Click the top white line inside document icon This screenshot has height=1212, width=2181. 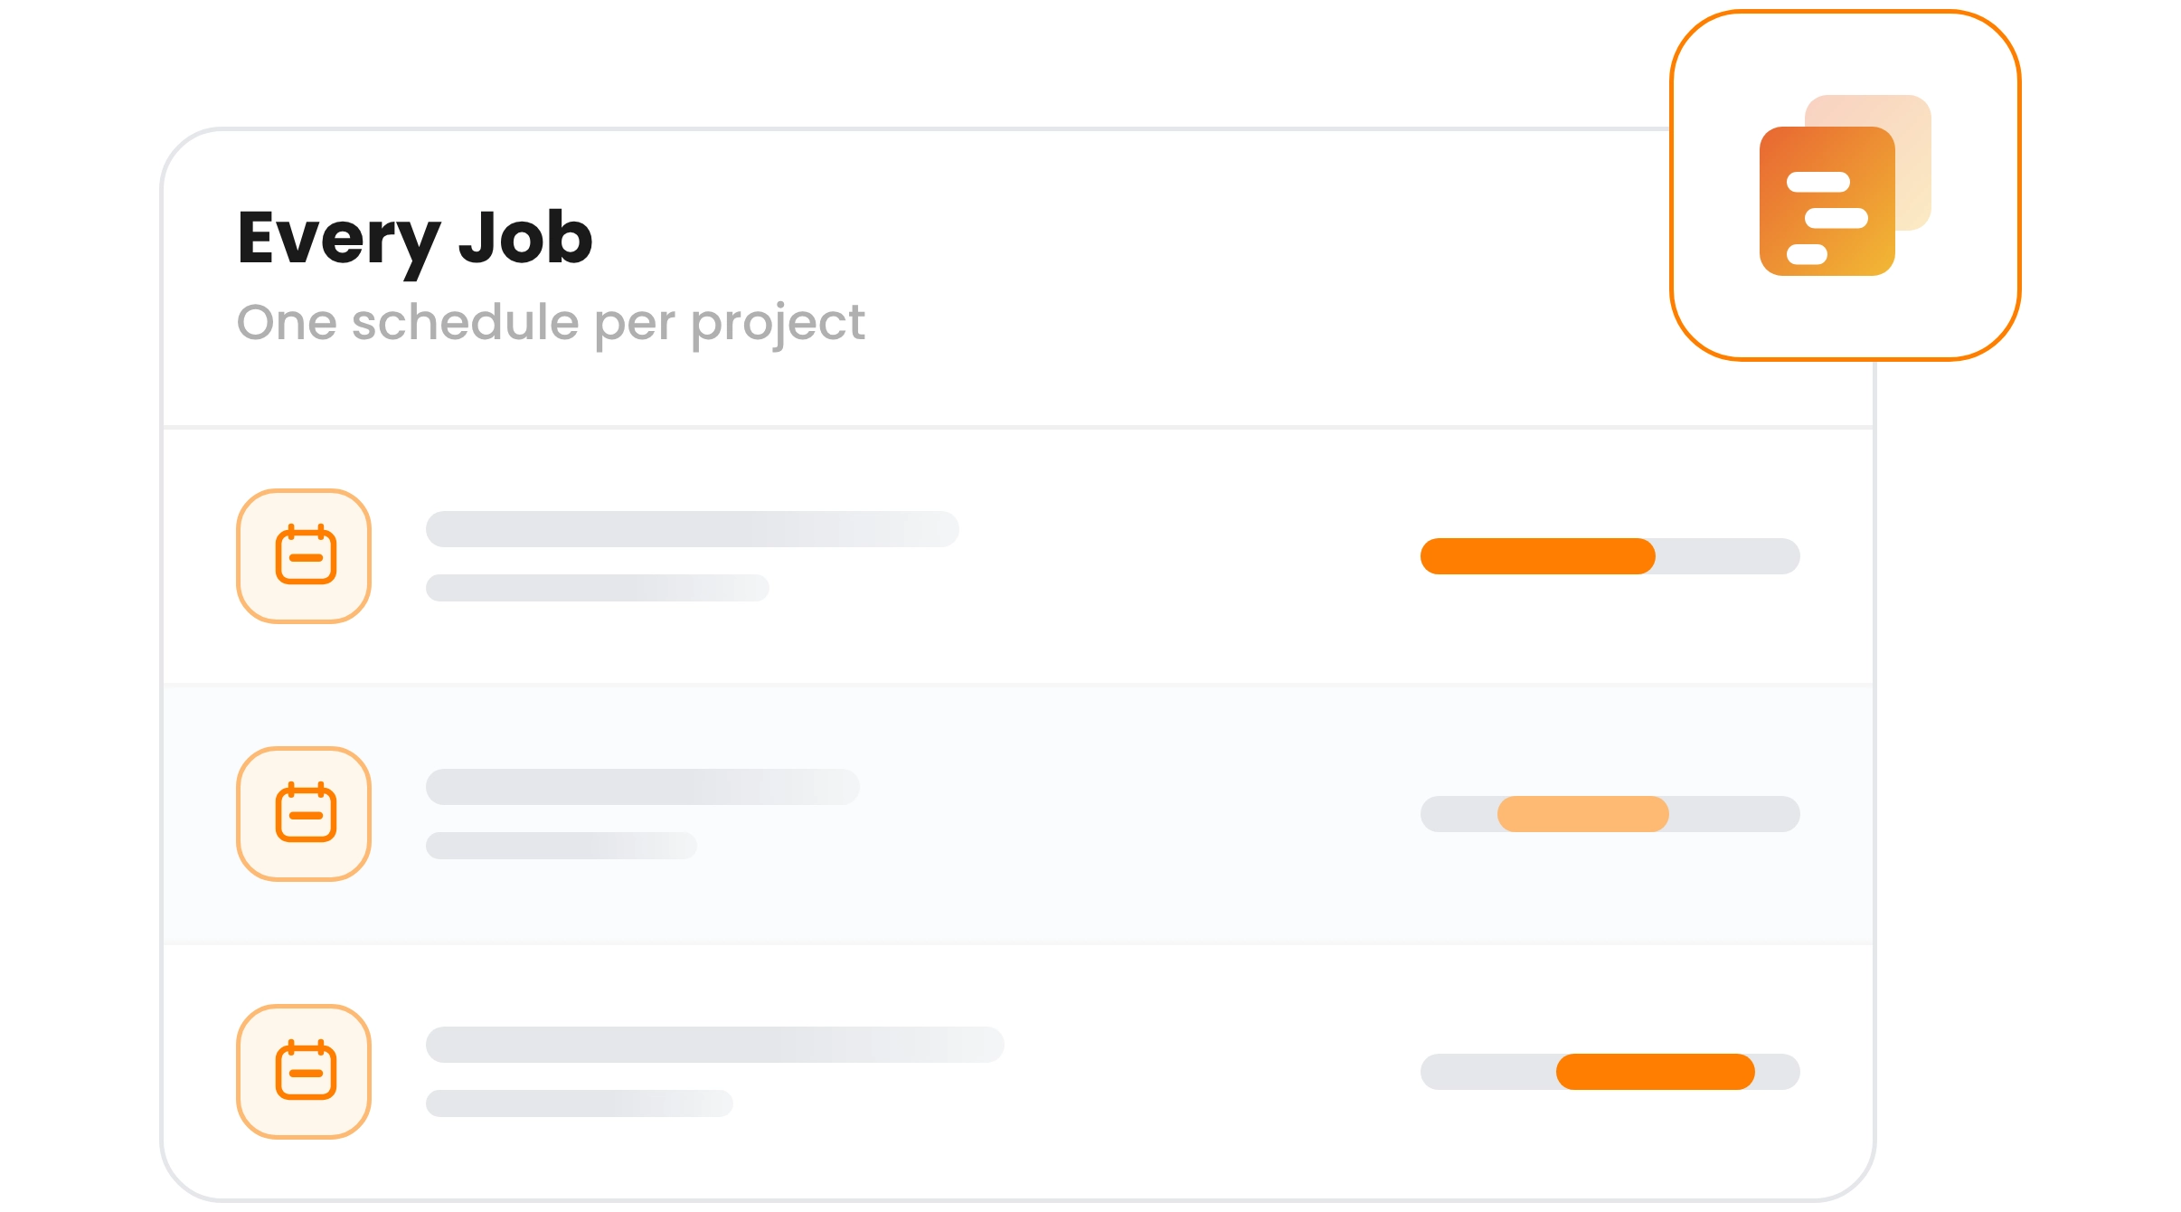click(1818, 182)
